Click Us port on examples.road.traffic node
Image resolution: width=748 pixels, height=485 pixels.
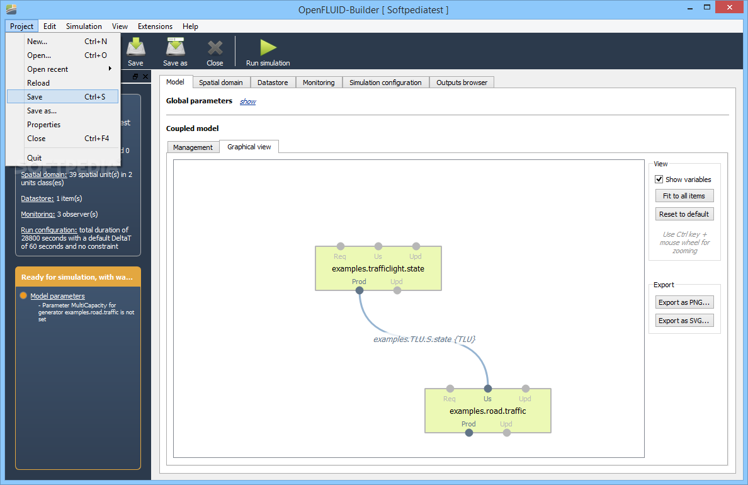tap(487, 389)
